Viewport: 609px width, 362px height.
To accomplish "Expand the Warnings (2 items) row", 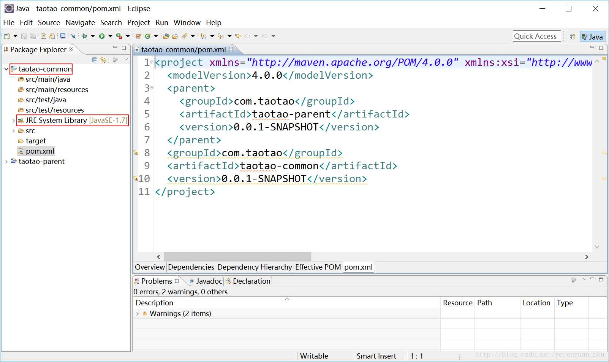I will point(138,314).
